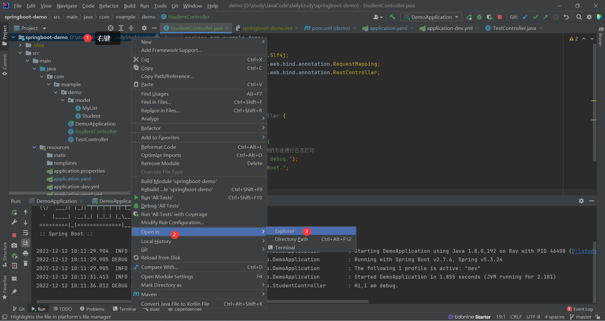Stop the running application in top toolbar
The height and width of the screenshot is (321, 605).
500,17
